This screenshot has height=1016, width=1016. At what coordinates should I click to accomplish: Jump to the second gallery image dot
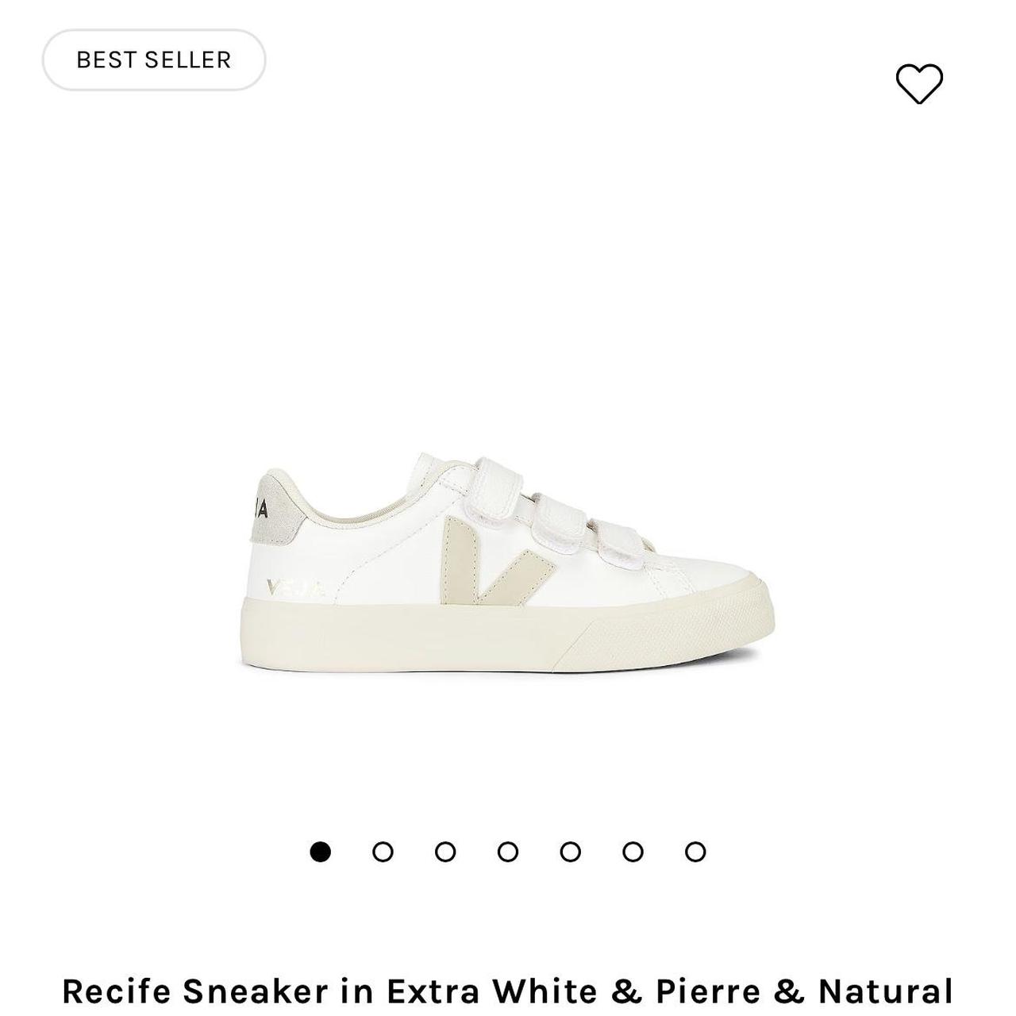[384, 852]
